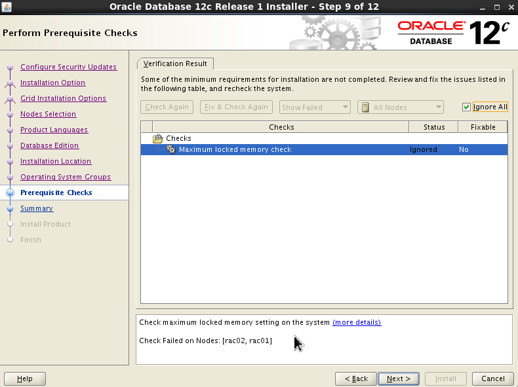Select the Checks root tree node

coord(178,138)
